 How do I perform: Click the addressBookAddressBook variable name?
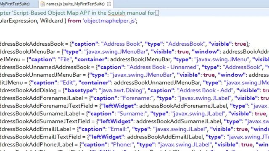click(x=32, y=44)
